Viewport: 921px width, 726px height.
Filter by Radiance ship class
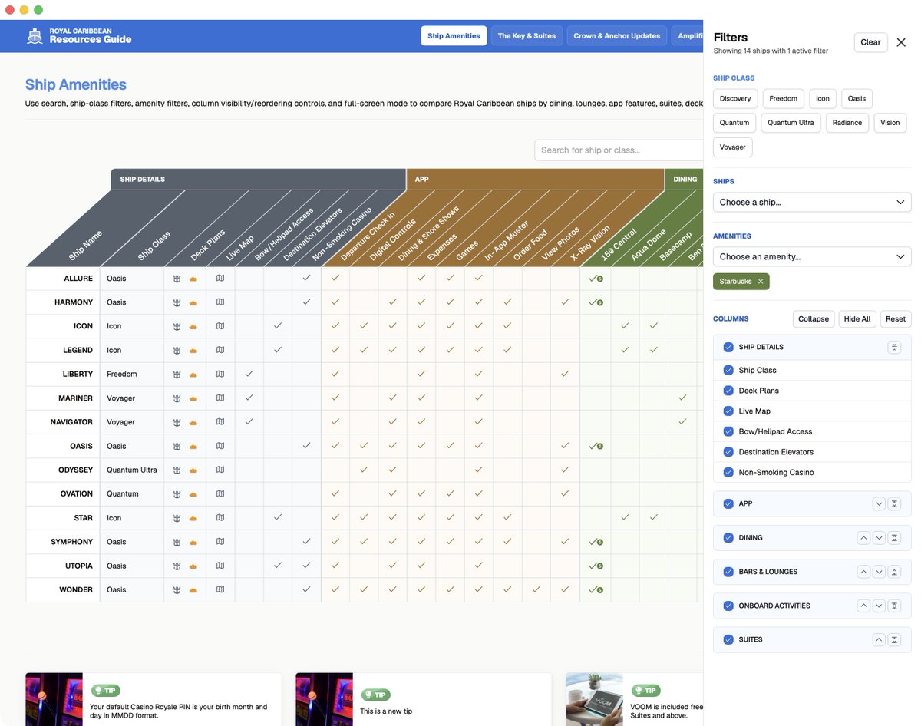pos(847,123)
